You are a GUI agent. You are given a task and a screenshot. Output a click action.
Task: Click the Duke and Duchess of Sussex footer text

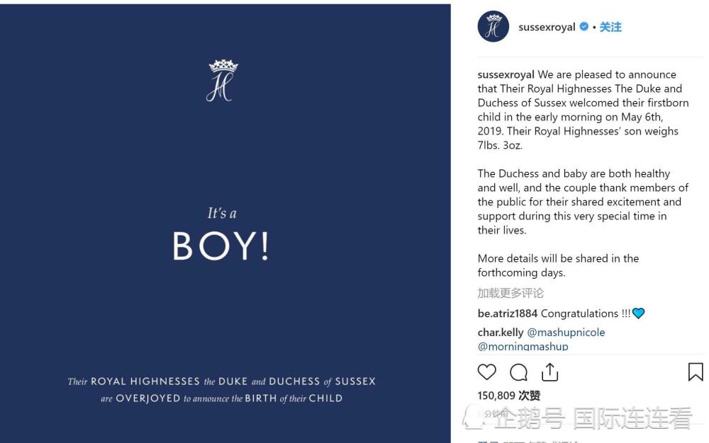[x=221, y=390]
